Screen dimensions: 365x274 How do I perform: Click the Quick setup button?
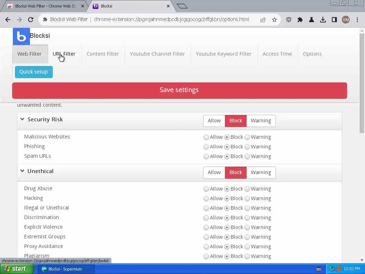click(x=34, y=72)
